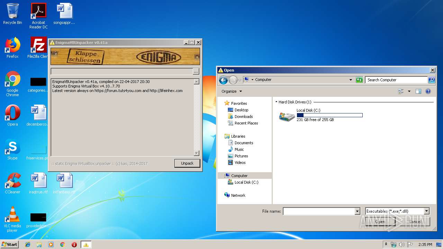The height and width of the screenshot is (249, 443).
Task: Launch Firefox from the desktop
Action: coord(12,47)
